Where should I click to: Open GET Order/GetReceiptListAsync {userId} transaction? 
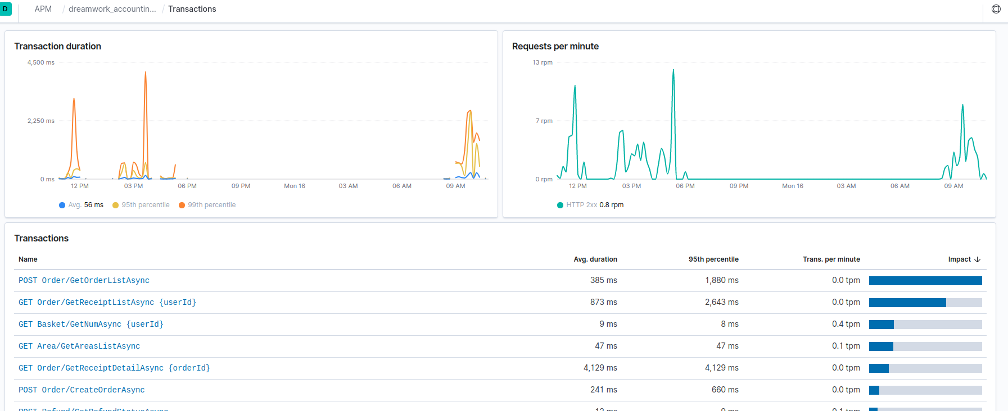click(x=107, y=302)
